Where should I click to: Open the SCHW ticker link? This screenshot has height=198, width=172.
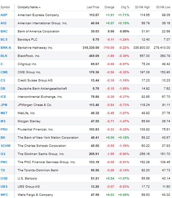click(x=6, y=146)
